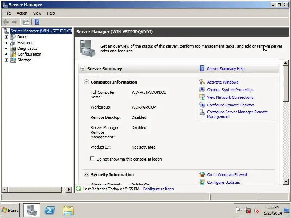Click the Features icon in the tree

pyautogui.click(x=13, y=43)
